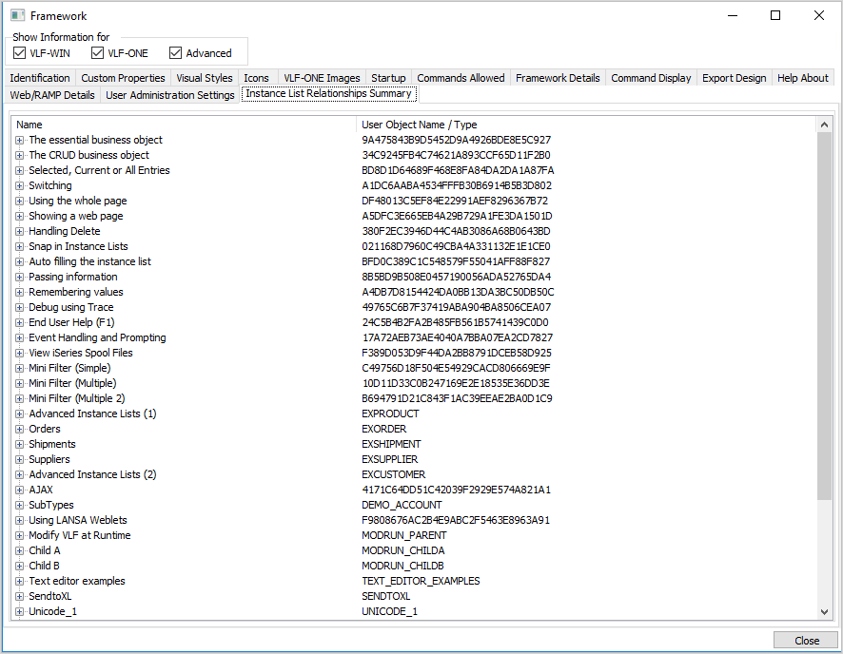The image size is (843, 654).
Task: Open the Commands Allowed tab
Action: point(461,78)
